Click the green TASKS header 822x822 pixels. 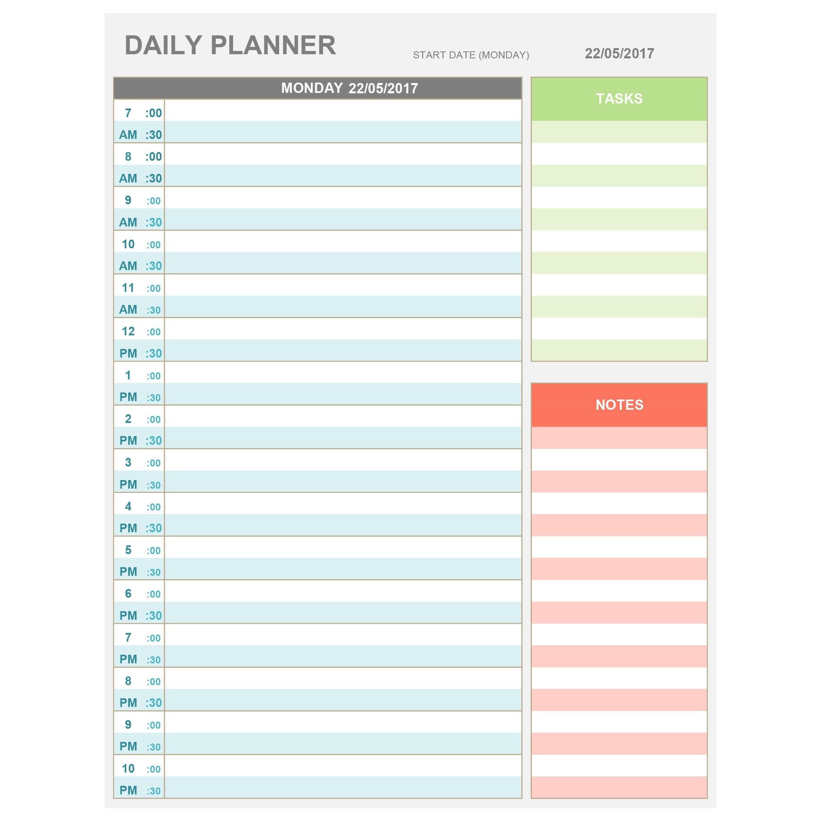tap(619, 99)
